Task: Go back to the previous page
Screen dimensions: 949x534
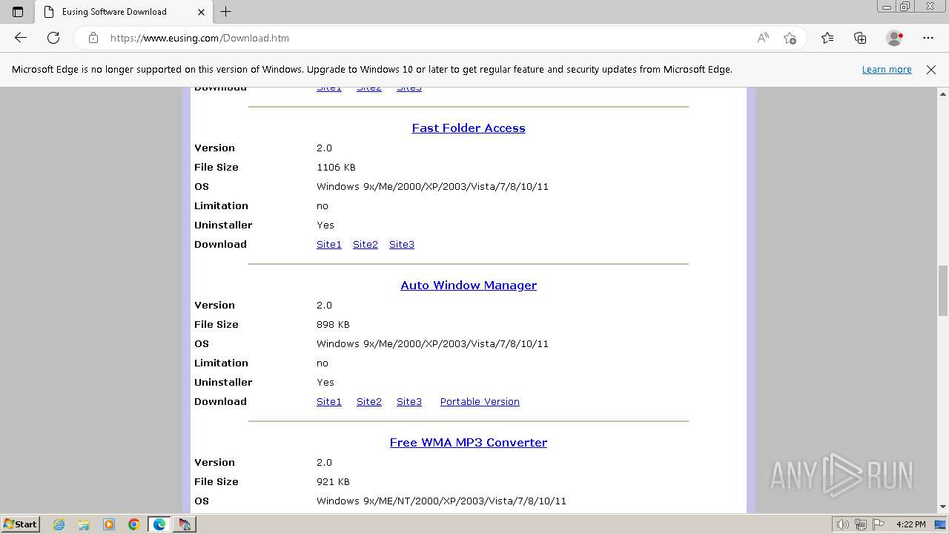Action: (x=21, y=38)
